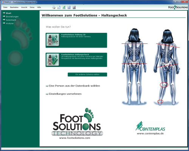Click the blue list form toolbar icon
Image resolution: width=189 pixels, height=151 pixels.
point(69,7)
